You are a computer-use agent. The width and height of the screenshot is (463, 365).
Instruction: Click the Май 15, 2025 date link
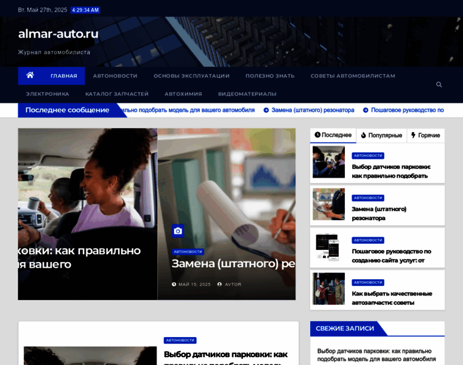tap(194, 284)
